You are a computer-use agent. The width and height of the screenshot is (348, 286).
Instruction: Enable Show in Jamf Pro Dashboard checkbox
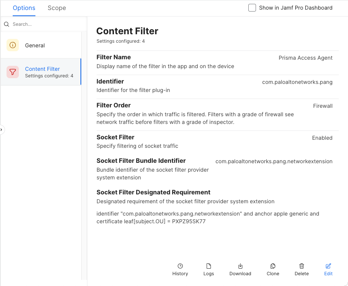(x=252, y=8)
